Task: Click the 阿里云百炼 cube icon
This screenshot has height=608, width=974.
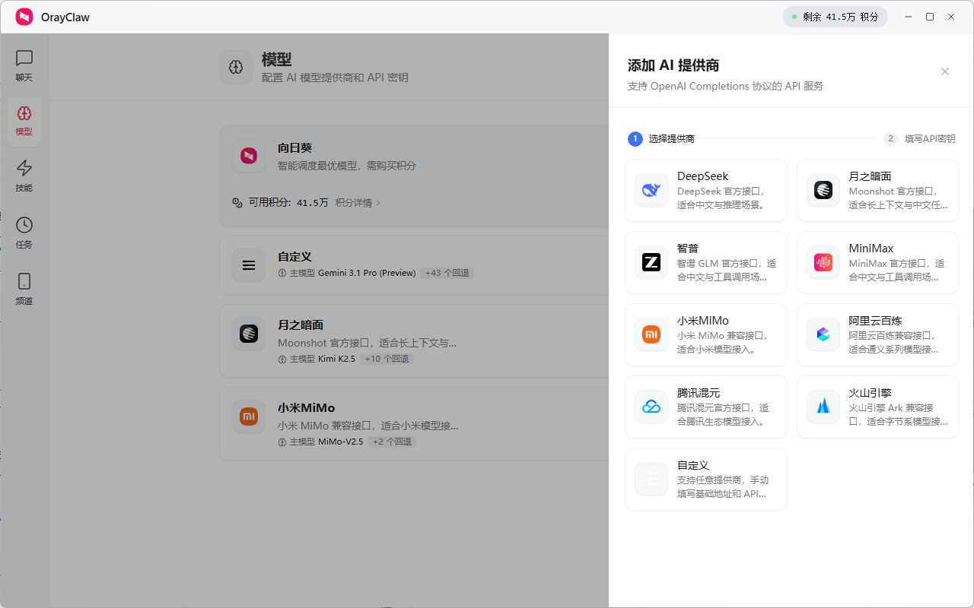Action: pos(823,334)
